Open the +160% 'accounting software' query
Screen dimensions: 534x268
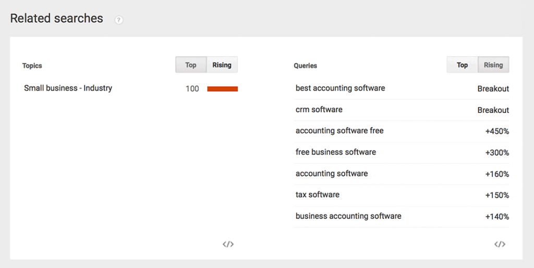pos(332,174)
